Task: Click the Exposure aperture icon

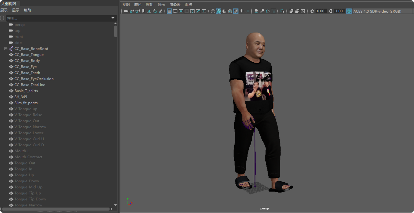Action: (x=312, y=11)
